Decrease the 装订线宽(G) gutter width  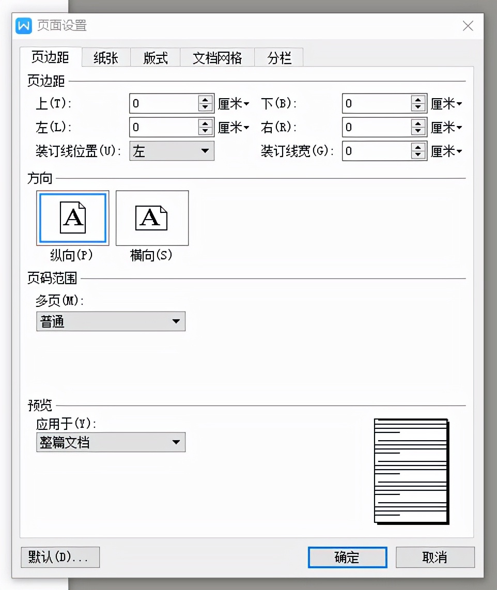(x=418, y=155)
